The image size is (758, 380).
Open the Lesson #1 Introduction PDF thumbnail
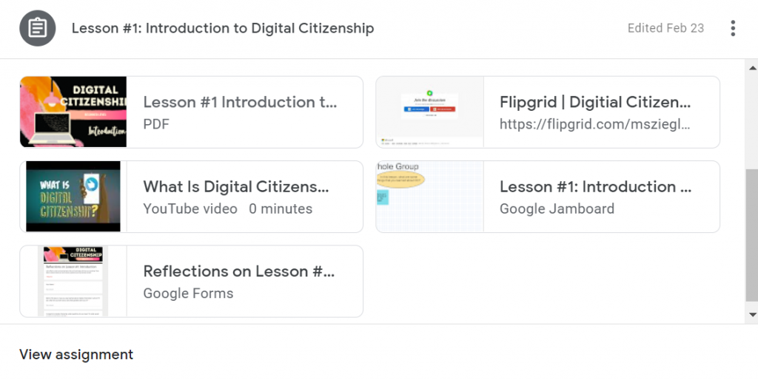(x=73, y=112)
